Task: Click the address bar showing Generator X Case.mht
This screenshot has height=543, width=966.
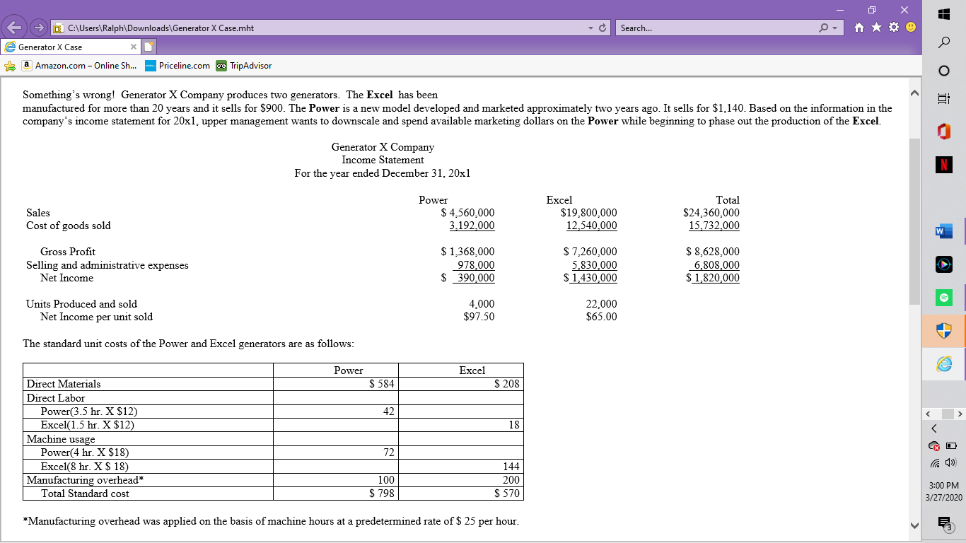Action: (x=318, y=28)
